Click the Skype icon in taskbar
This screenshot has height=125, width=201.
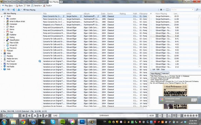pyautogui.click(x=53, y=122)
